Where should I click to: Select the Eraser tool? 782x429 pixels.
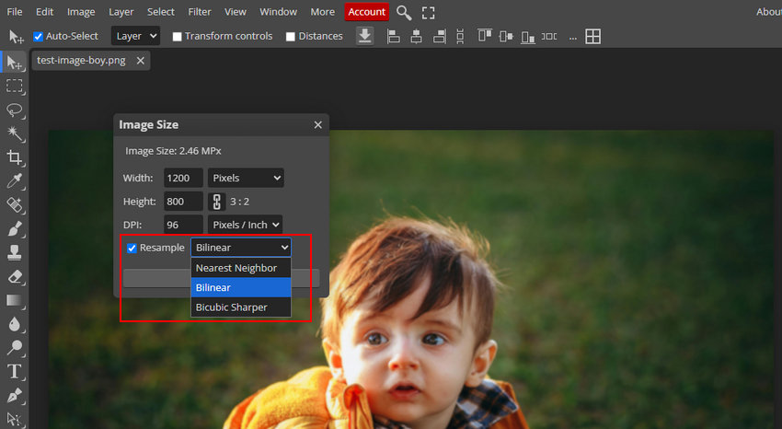[x=15, y=276]
